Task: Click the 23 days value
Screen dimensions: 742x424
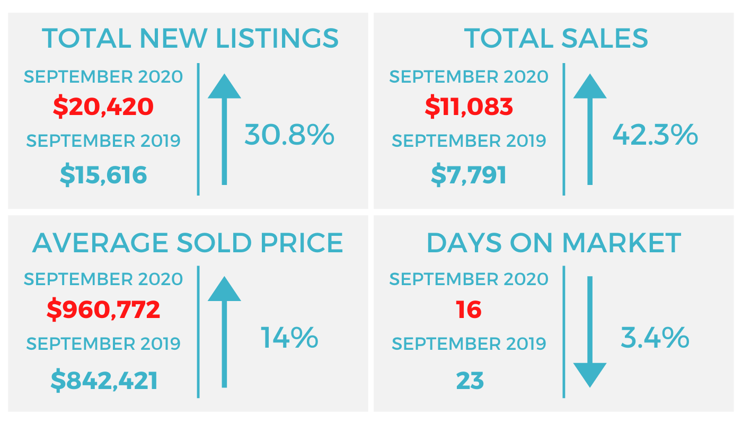Action: pyautogui.click(x=470, y=381)
